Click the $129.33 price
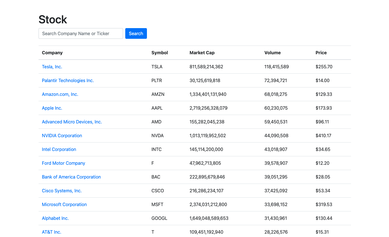389x237 pixels. coord(324,94)
